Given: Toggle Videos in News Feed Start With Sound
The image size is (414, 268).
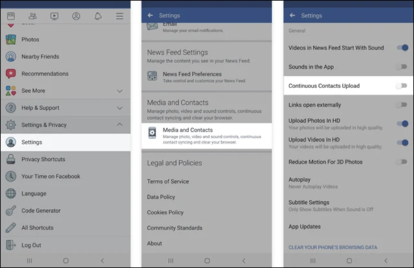Looking at the screenshot, I should pyautogui.click(x=402, y=48).
